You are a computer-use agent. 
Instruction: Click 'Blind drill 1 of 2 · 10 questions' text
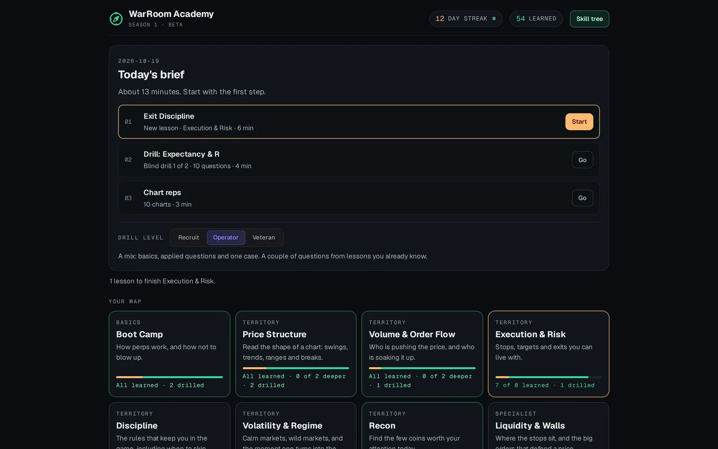(x=187, y=166)
